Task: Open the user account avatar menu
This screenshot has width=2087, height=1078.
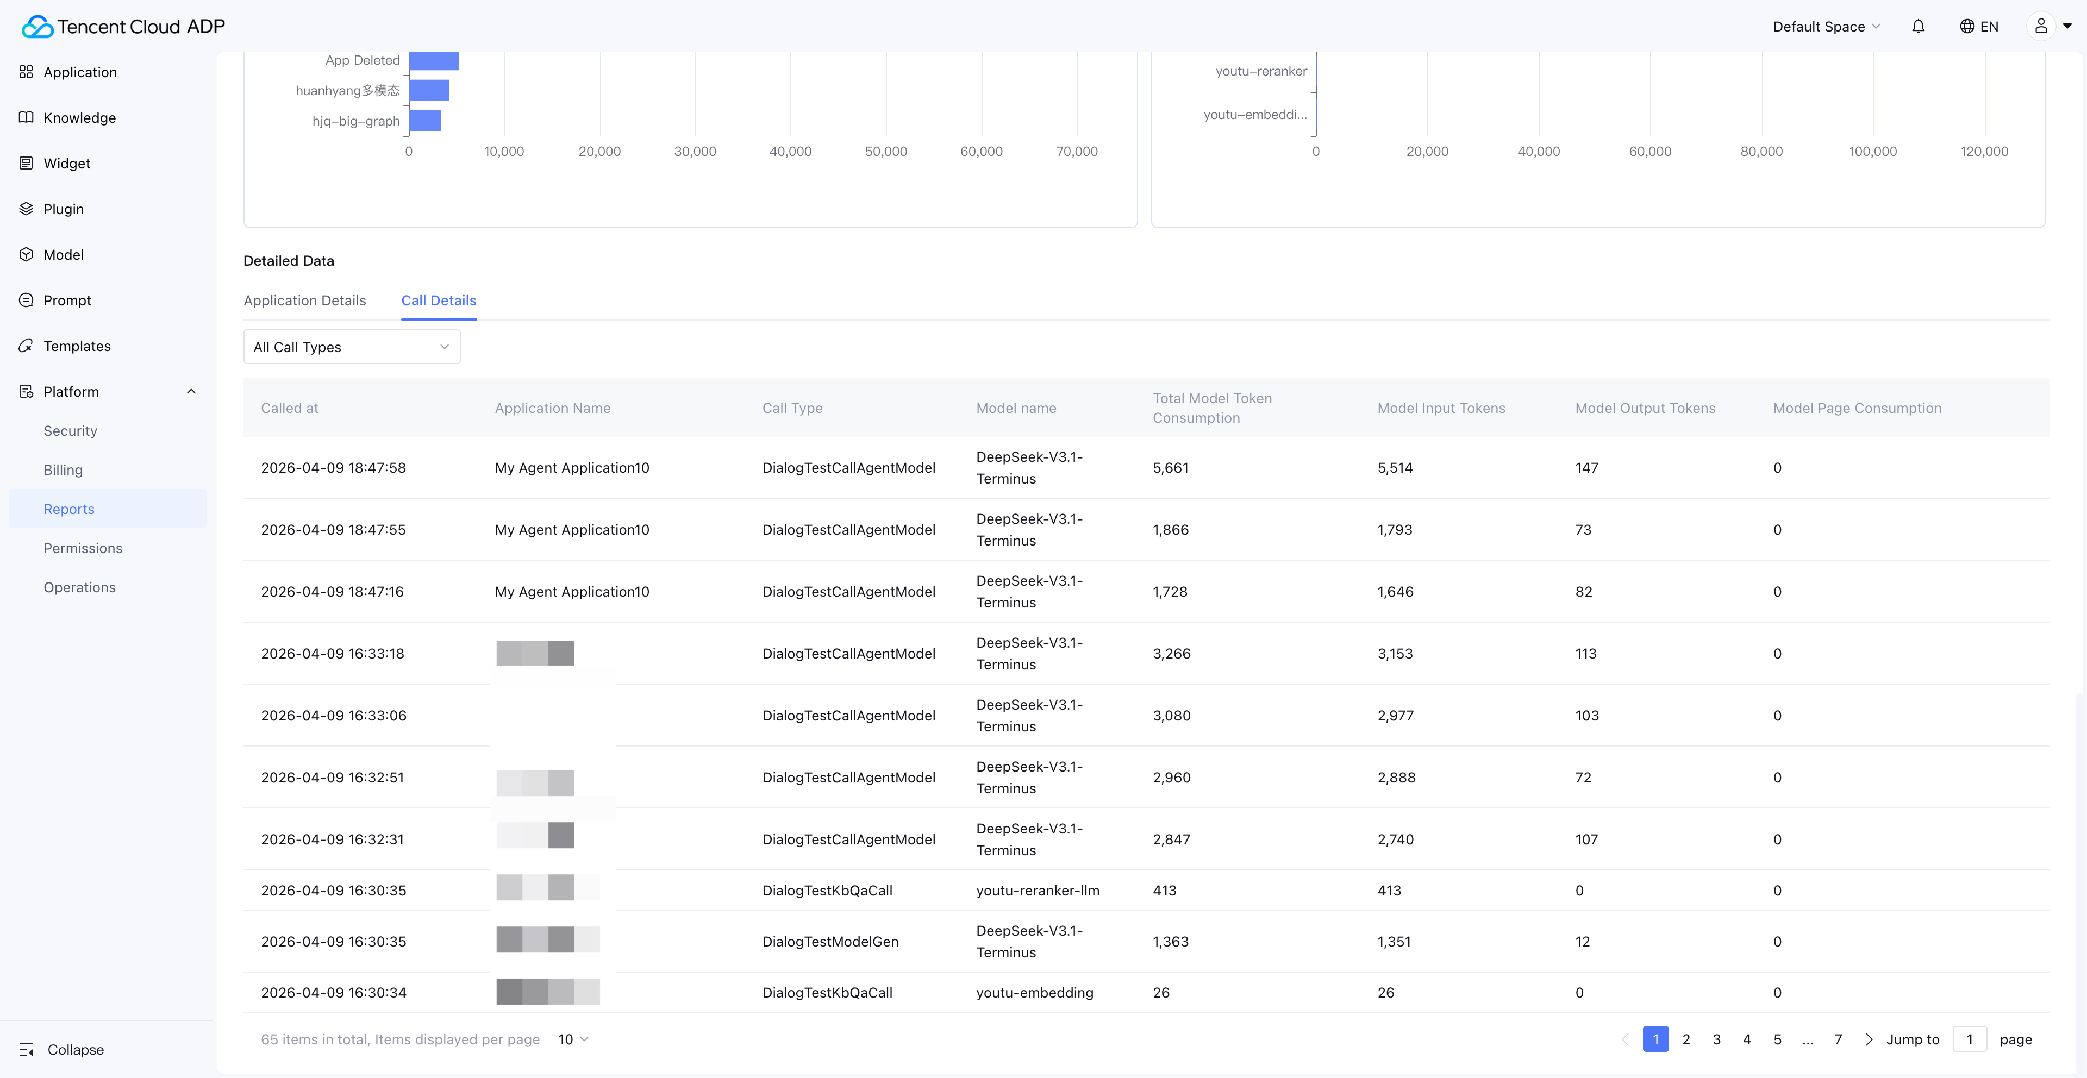Action: point(2041,27)
